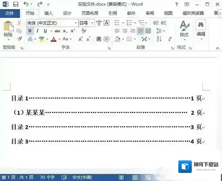Click the Save icon in quick access toolbar
Image resolution: width=222 pixels, height=181 pixels.
point(16,4)
